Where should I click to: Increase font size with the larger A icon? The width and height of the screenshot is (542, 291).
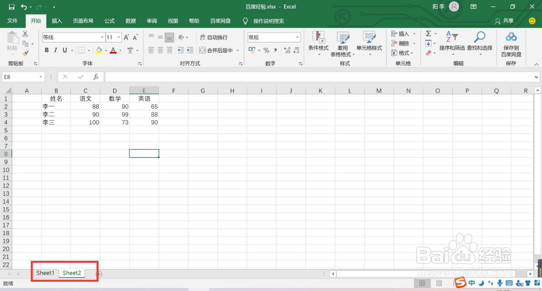click(126, 37)
